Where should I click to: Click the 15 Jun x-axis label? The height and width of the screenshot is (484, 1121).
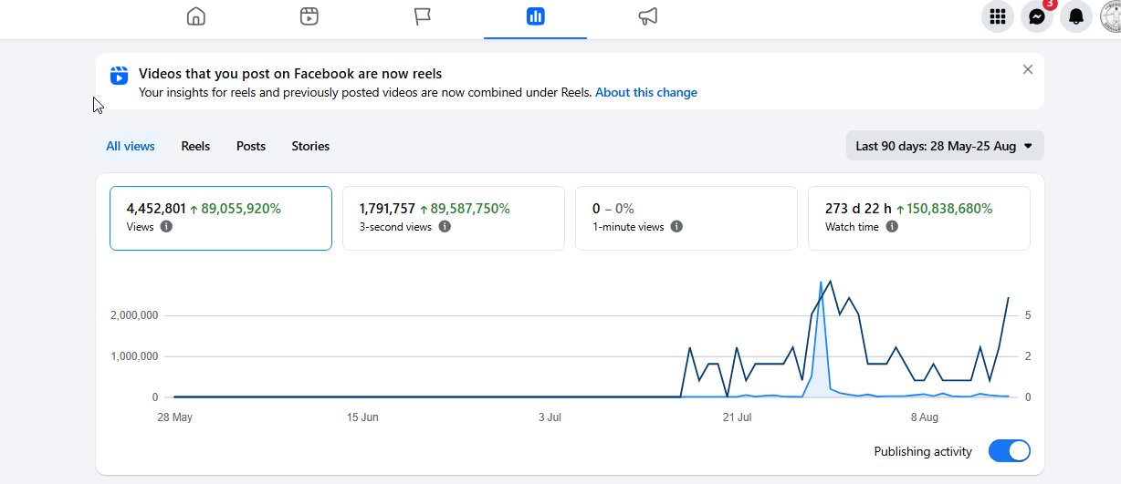point(362,417)
